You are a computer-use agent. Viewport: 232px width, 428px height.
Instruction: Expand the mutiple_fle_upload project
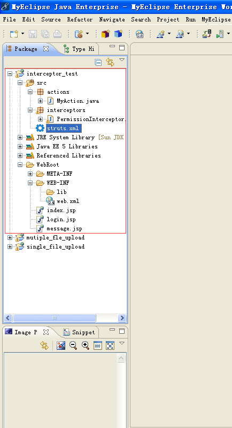coord(10,238)
